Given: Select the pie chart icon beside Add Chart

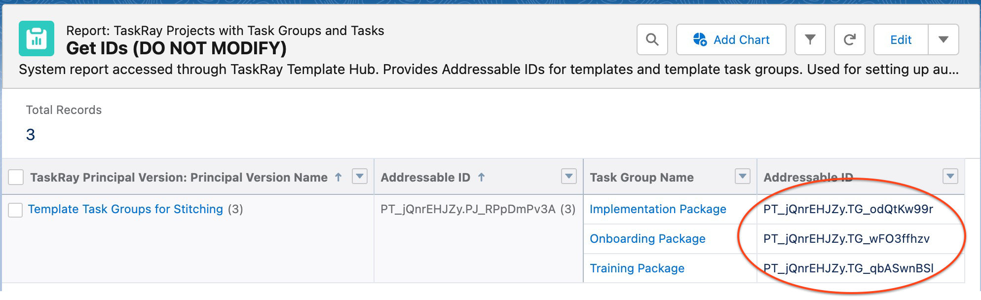Looking at the screenshot, I should (x=700, y=39).
